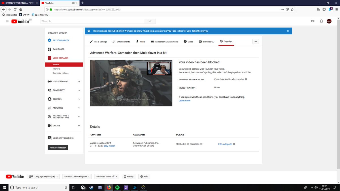Go back with the browser back arrow

3,9
